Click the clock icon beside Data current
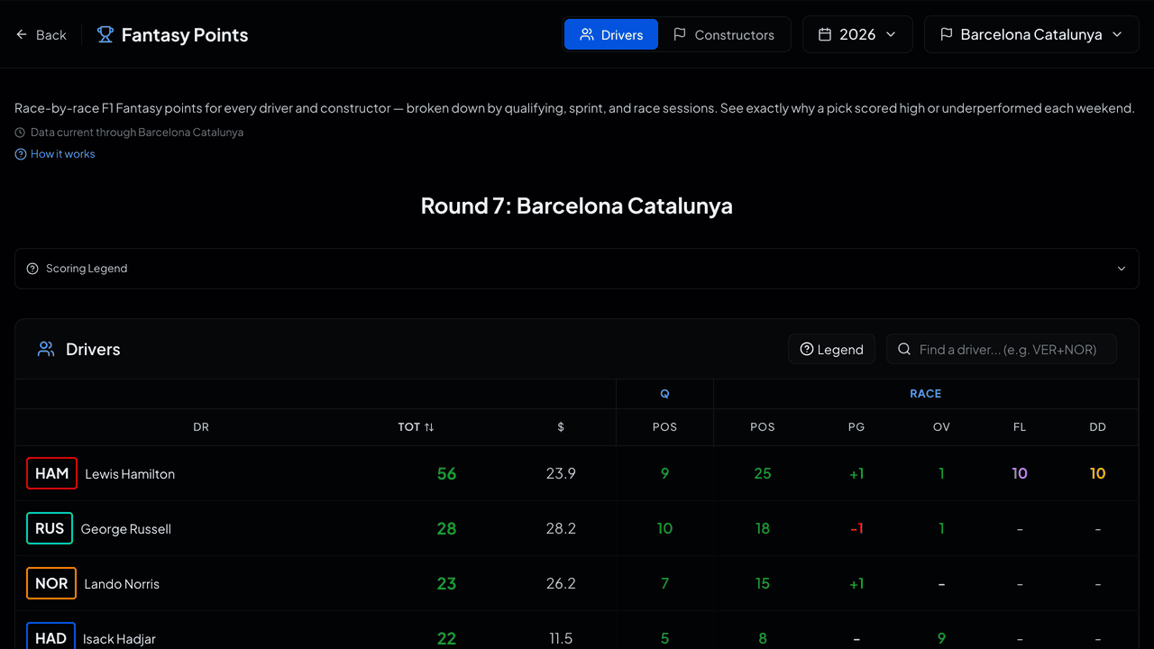Viewport: 1154px width, 649px height. click(20, 133)
